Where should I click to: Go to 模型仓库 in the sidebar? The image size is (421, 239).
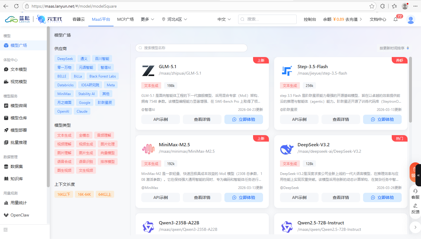tap(23, 118)
